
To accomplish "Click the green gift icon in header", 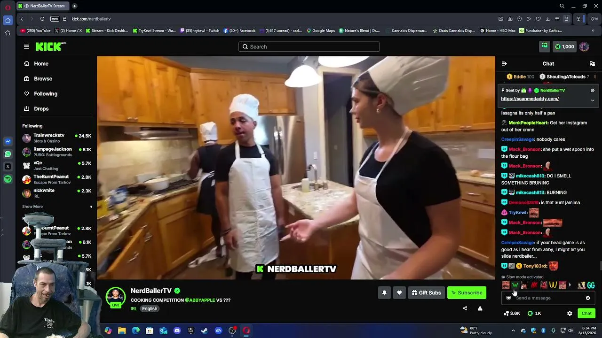I will point(545,46).
